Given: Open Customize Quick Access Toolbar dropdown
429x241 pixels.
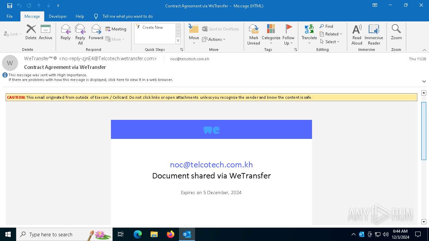Looking at the screenshot, I should 58,6.
